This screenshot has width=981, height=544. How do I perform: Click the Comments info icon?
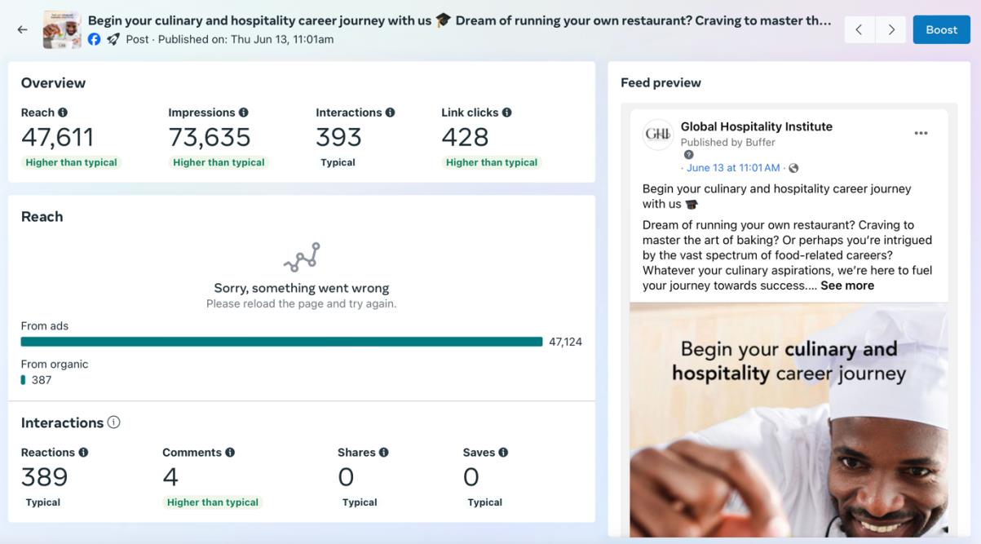click(230, 453)
